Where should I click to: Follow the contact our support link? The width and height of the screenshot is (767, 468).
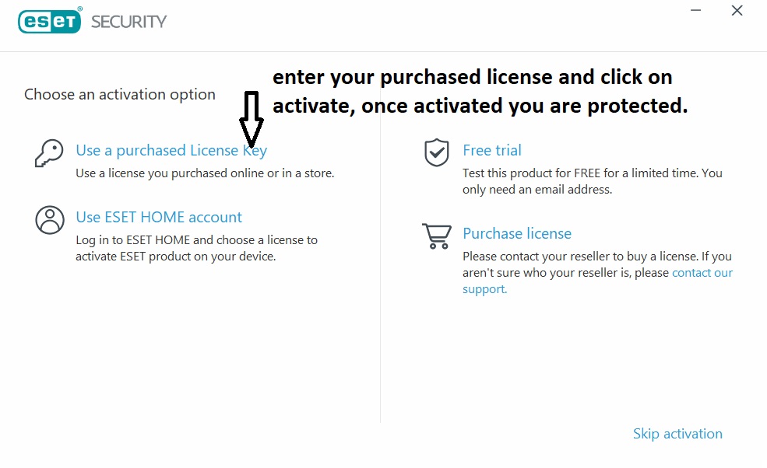coord(702,273)
